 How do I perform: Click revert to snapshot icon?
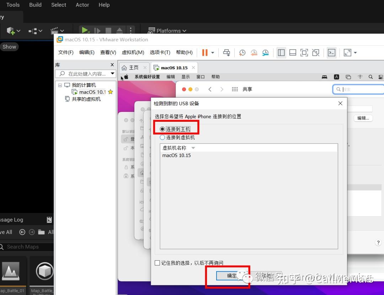pos(254,53)
